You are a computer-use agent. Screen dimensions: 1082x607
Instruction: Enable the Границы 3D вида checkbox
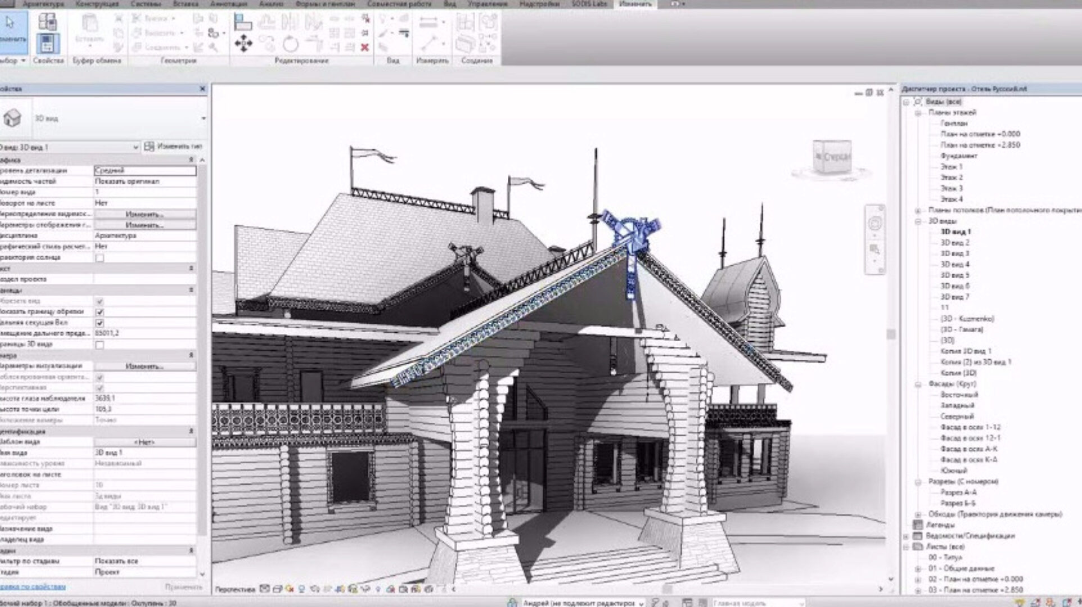coord(100,346)
